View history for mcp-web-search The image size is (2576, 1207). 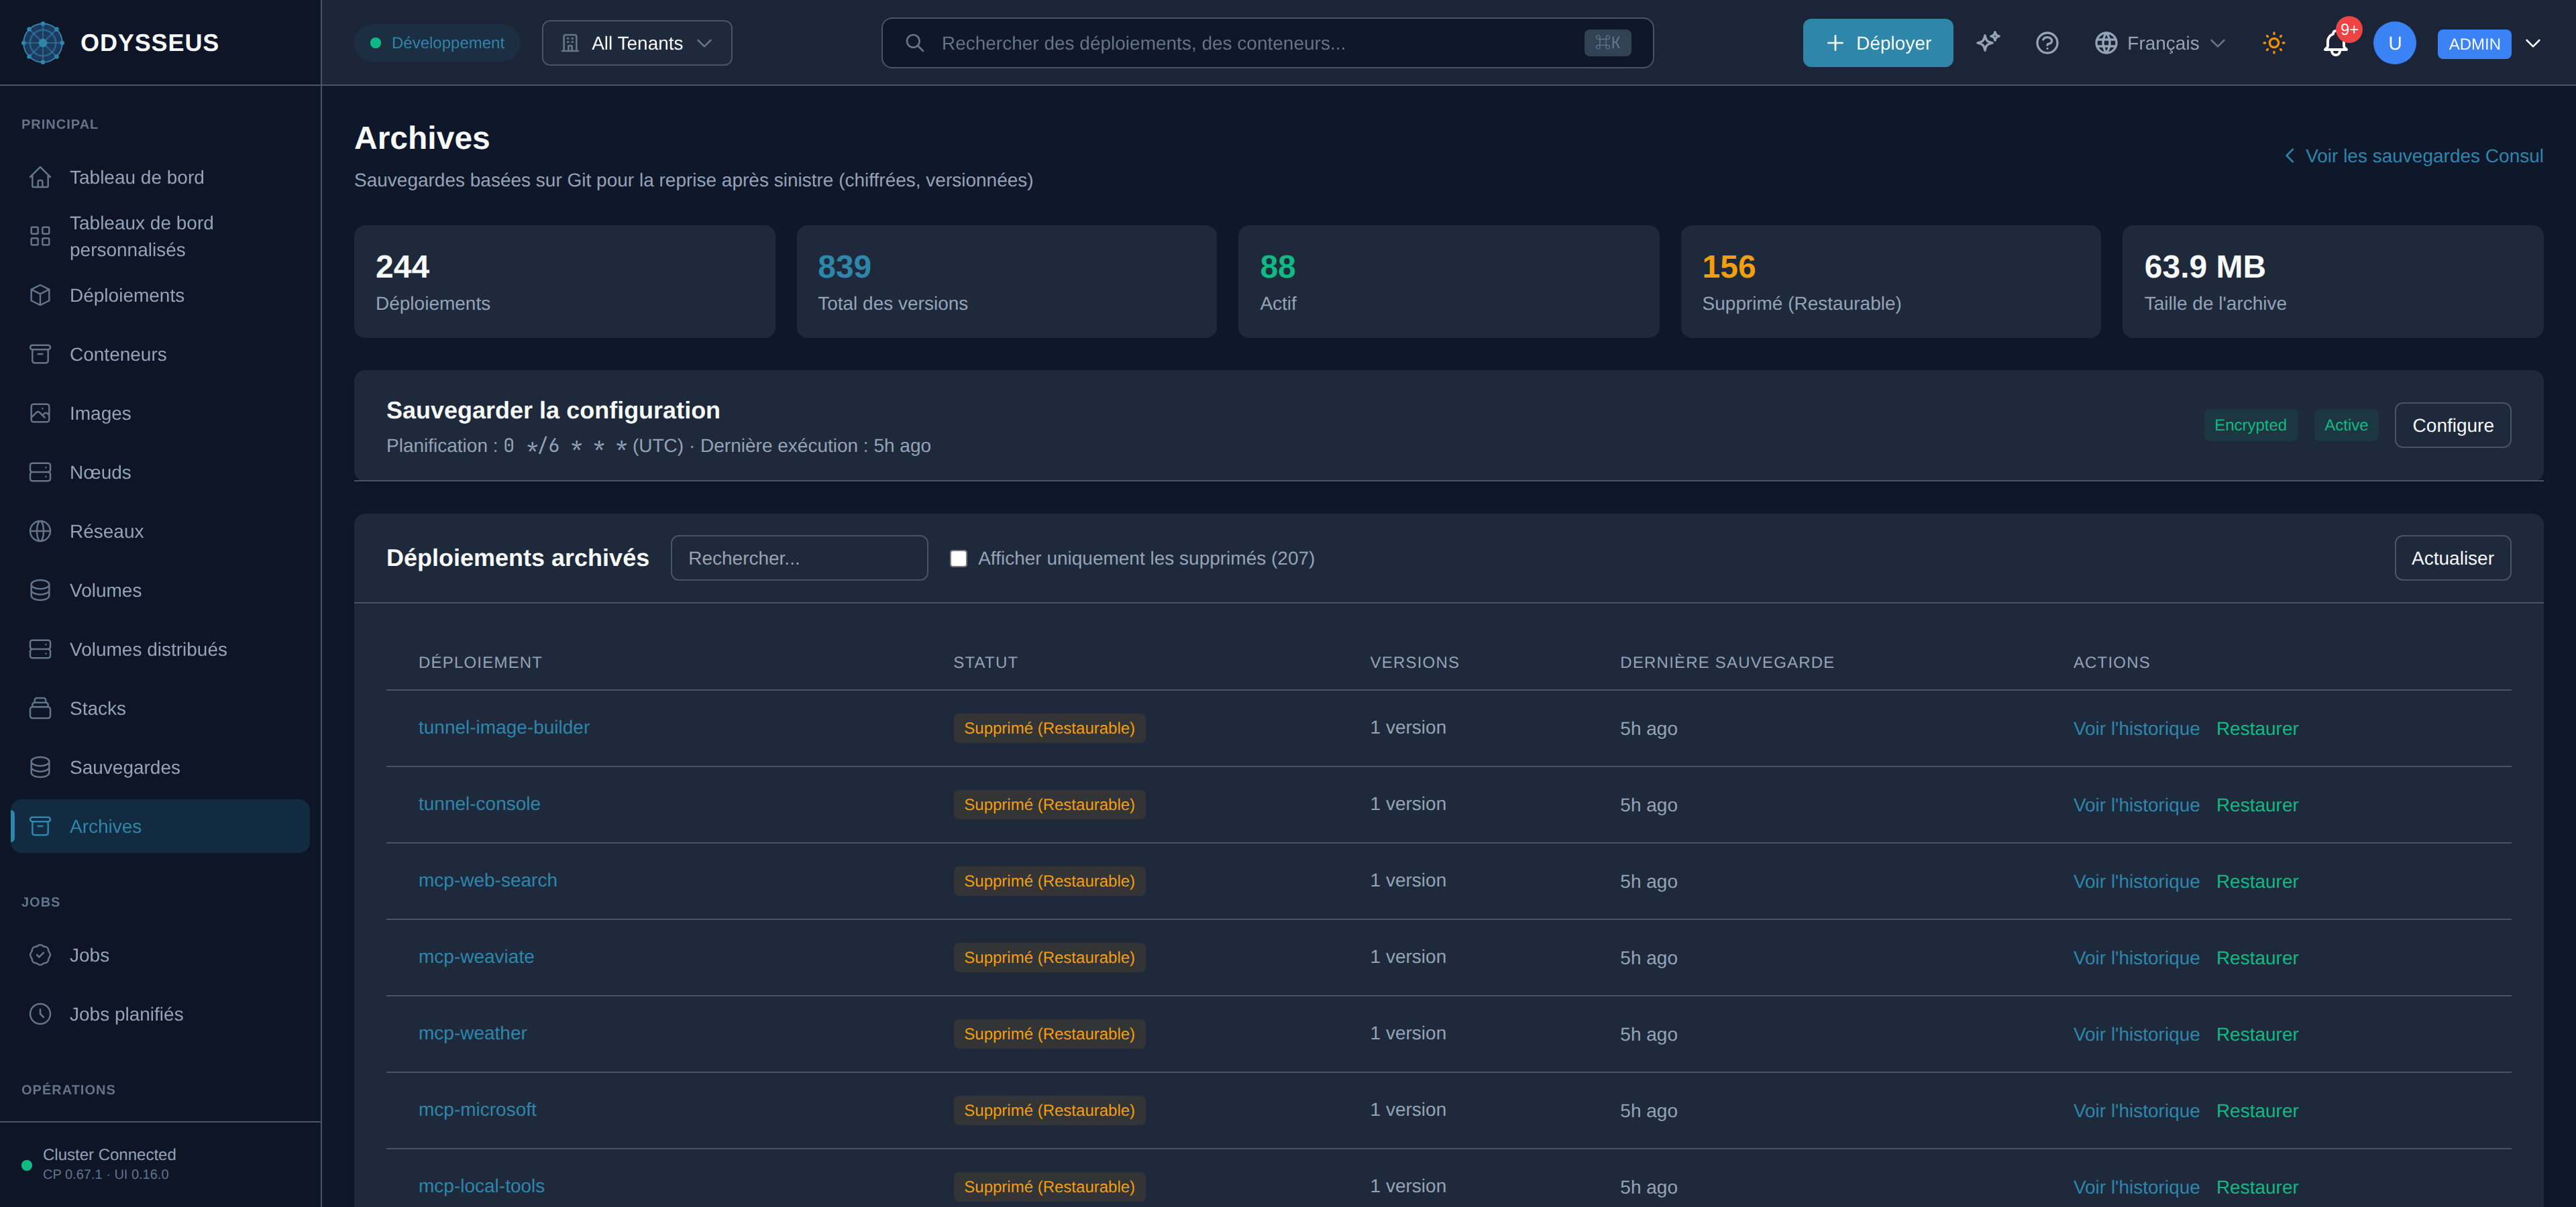(x=2136, y=881)
